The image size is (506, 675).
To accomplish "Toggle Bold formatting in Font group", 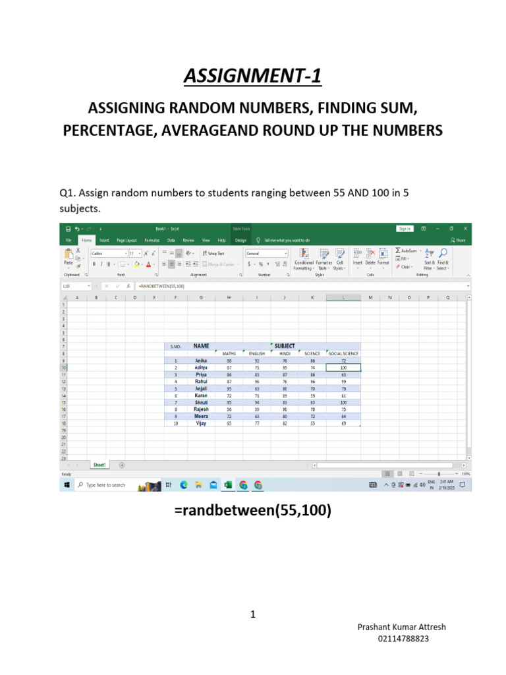I will coord(94,264).
